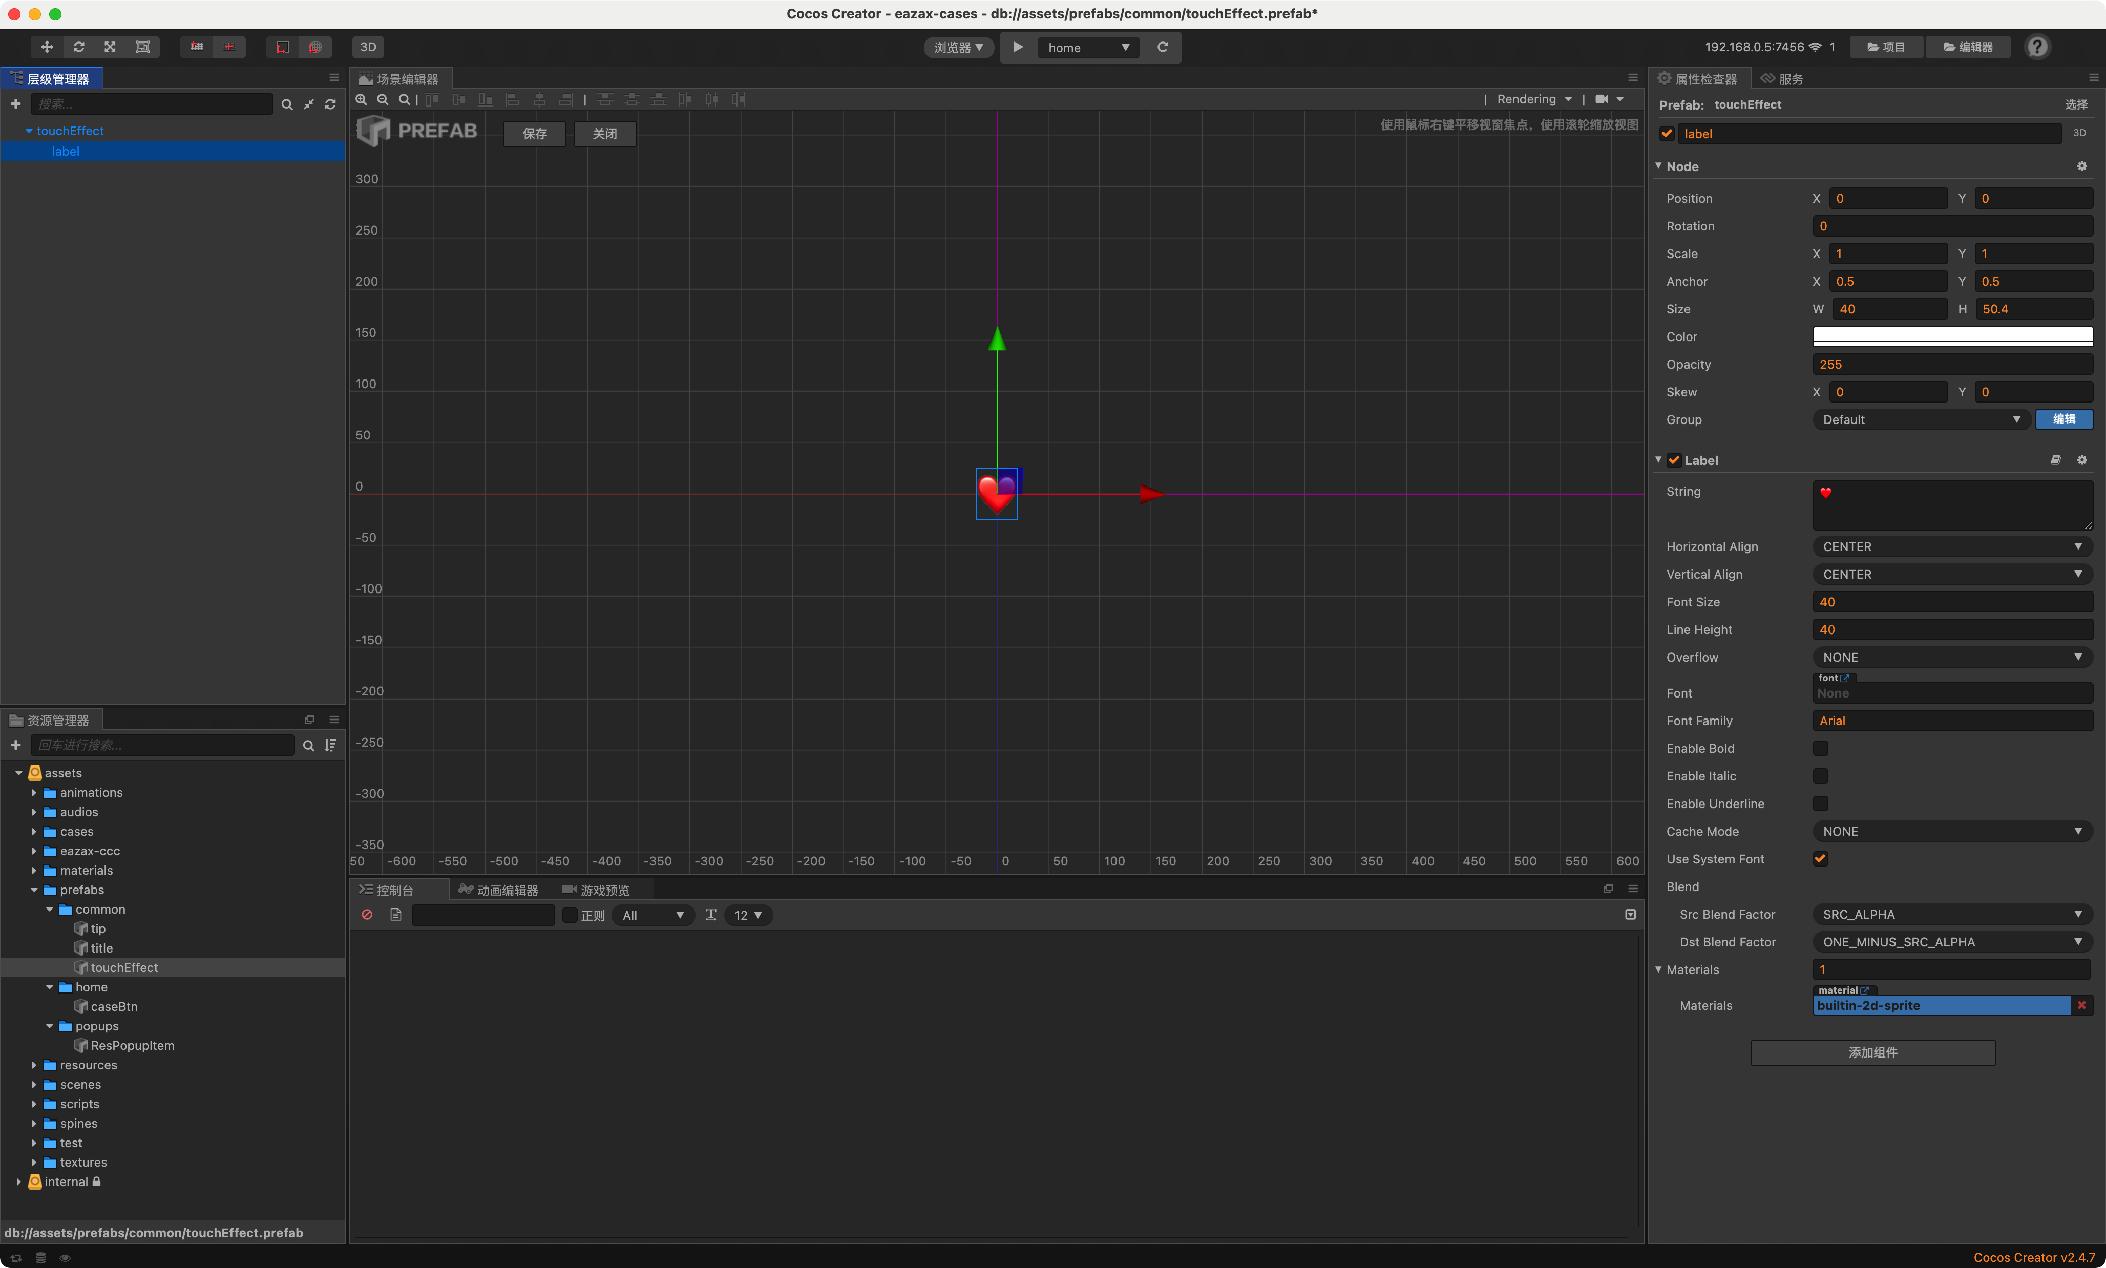Open the help question mark icon
This screenshot has width=2106, height=1268.
pyautogui.click(x=2037, y=47)
